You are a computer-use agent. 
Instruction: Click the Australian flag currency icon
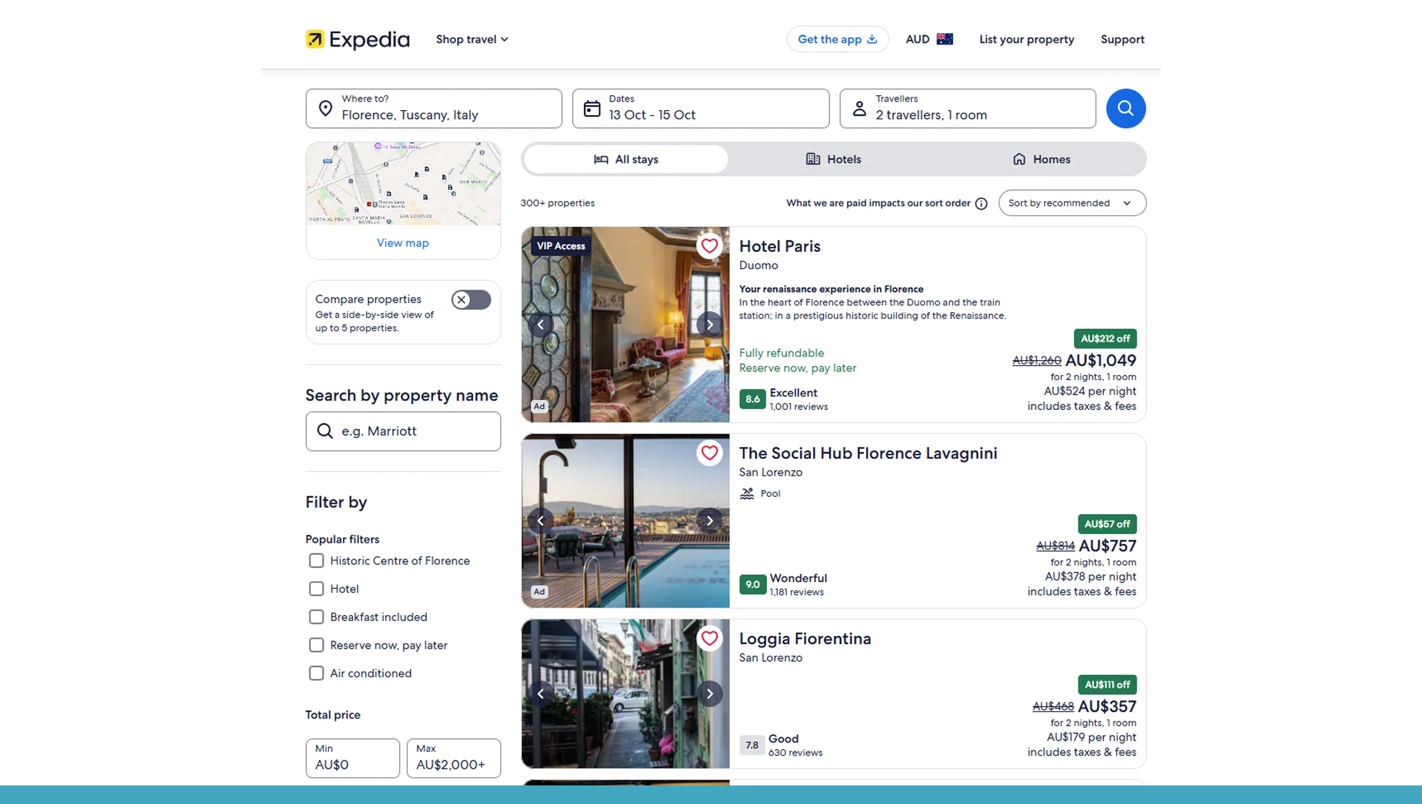click(944, 38)
